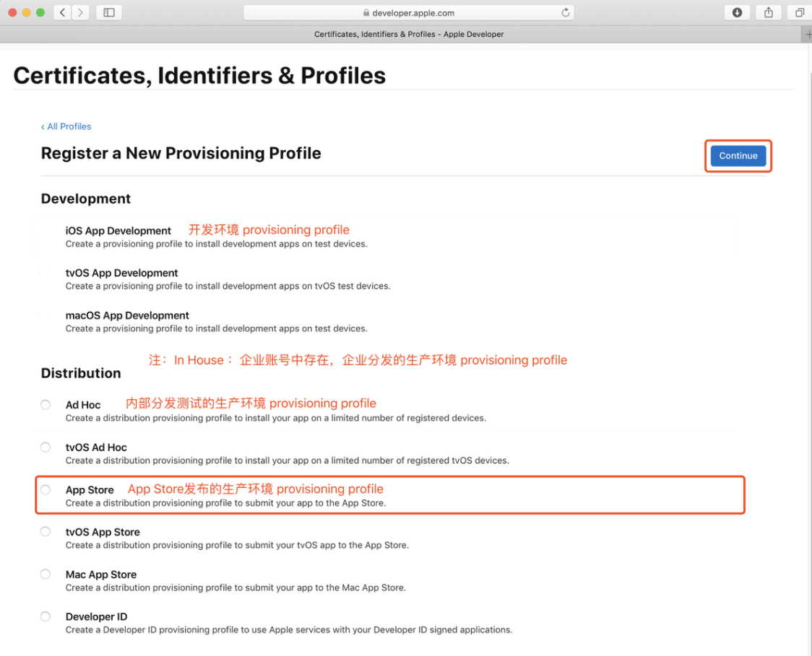Add a new tab with plus icon
This screenshot has width=812, height=656.
pyautogui.click(x=808, y=34)
